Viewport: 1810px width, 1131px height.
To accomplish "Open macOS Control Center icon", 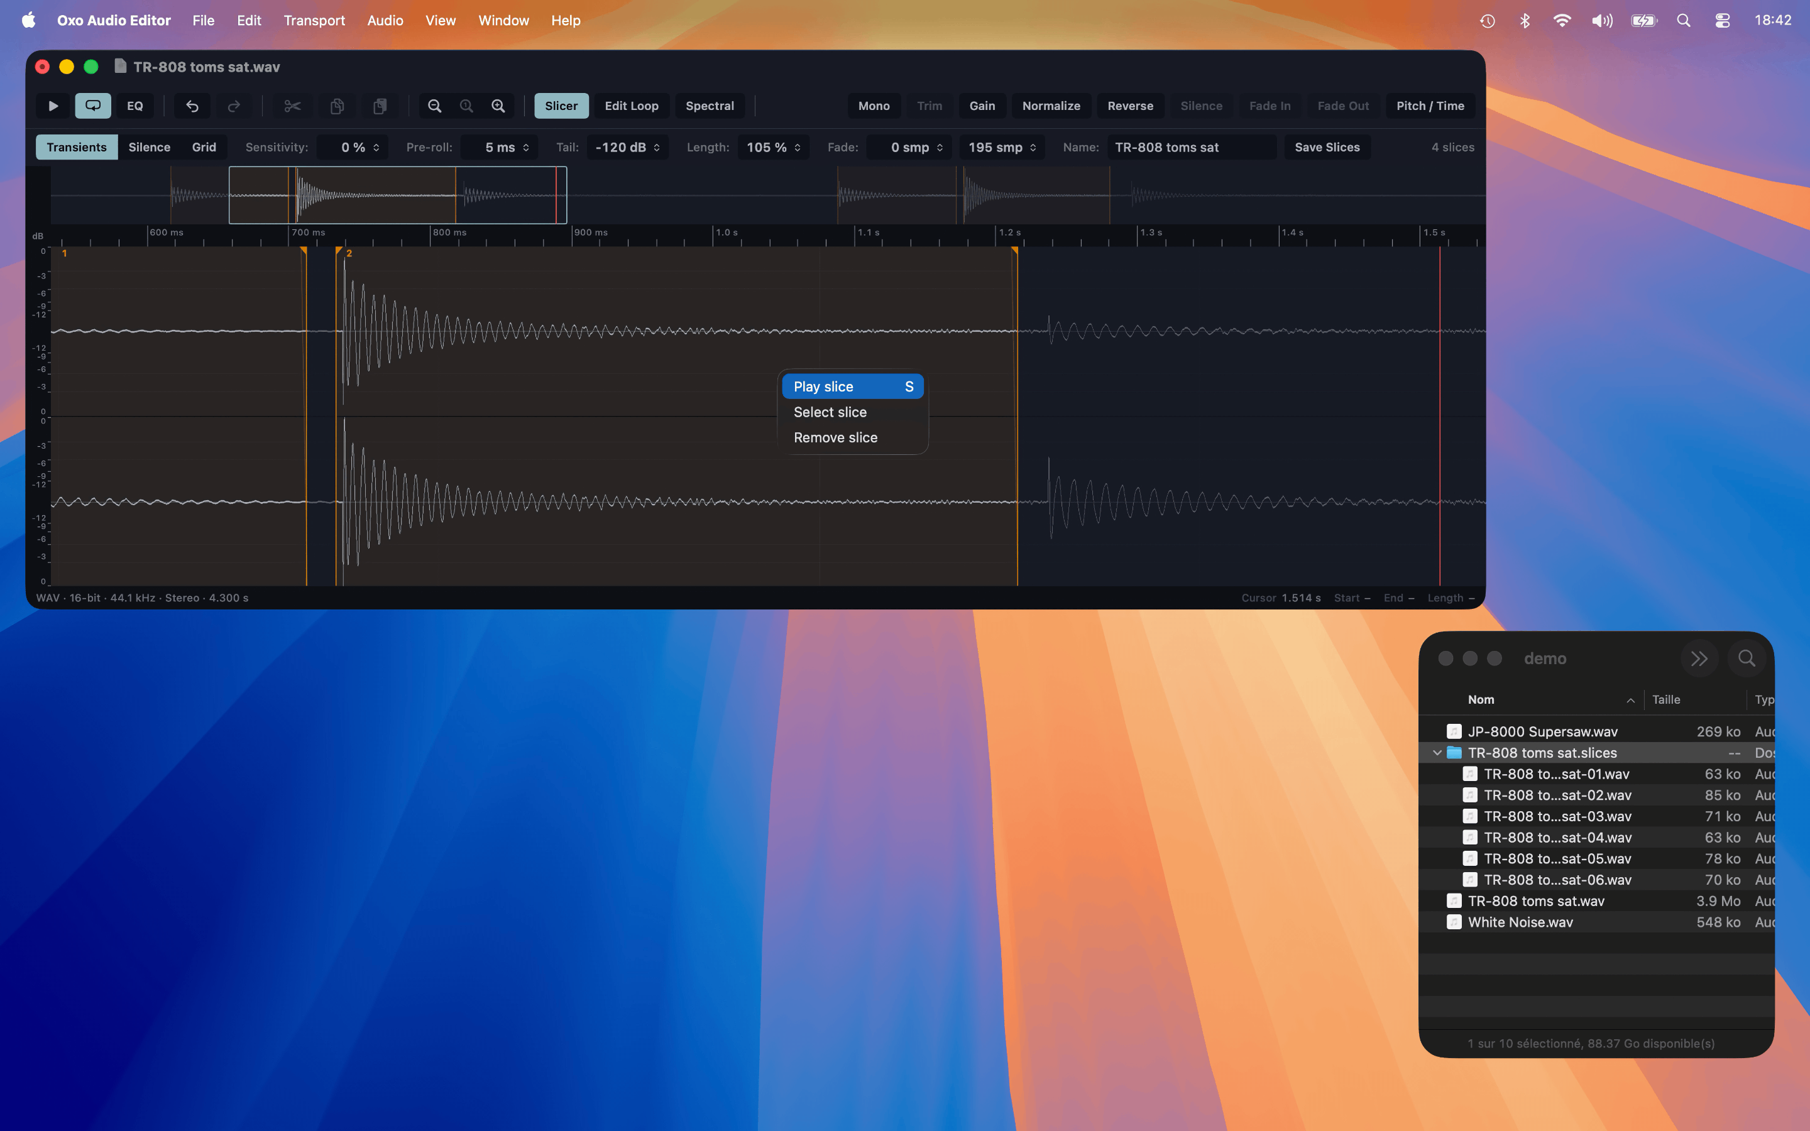I will point(1722,20).
